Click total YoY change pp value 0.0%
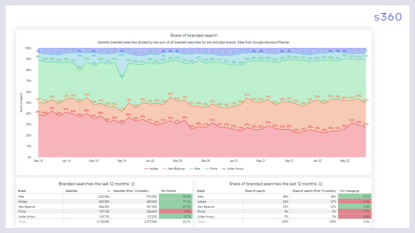 pos(366,222)
